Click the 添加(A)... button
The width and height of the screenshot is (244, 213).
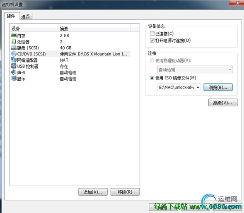(93, 192)
